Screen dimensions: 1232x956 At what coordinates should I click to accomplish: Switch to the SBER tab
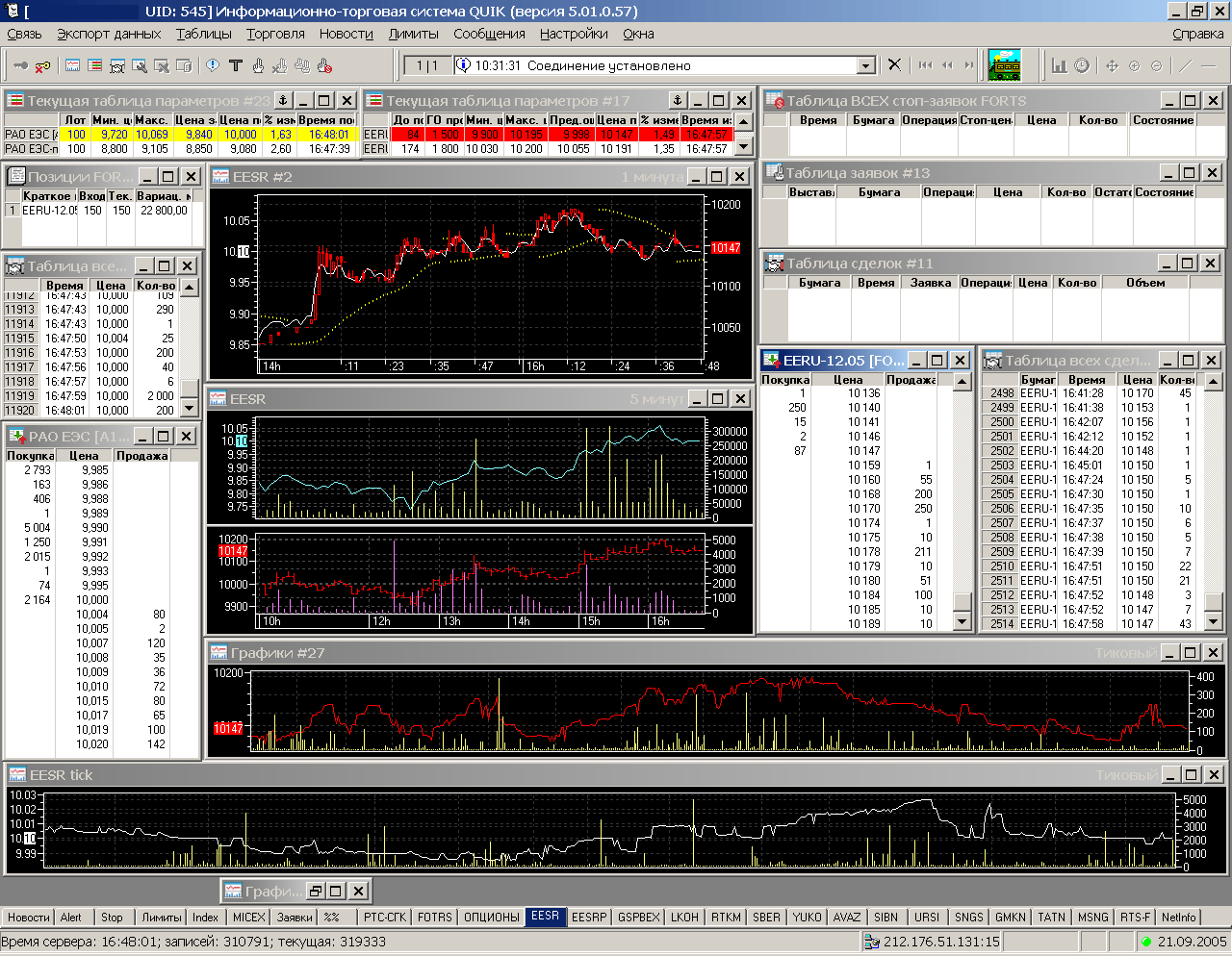pos(766,918)
